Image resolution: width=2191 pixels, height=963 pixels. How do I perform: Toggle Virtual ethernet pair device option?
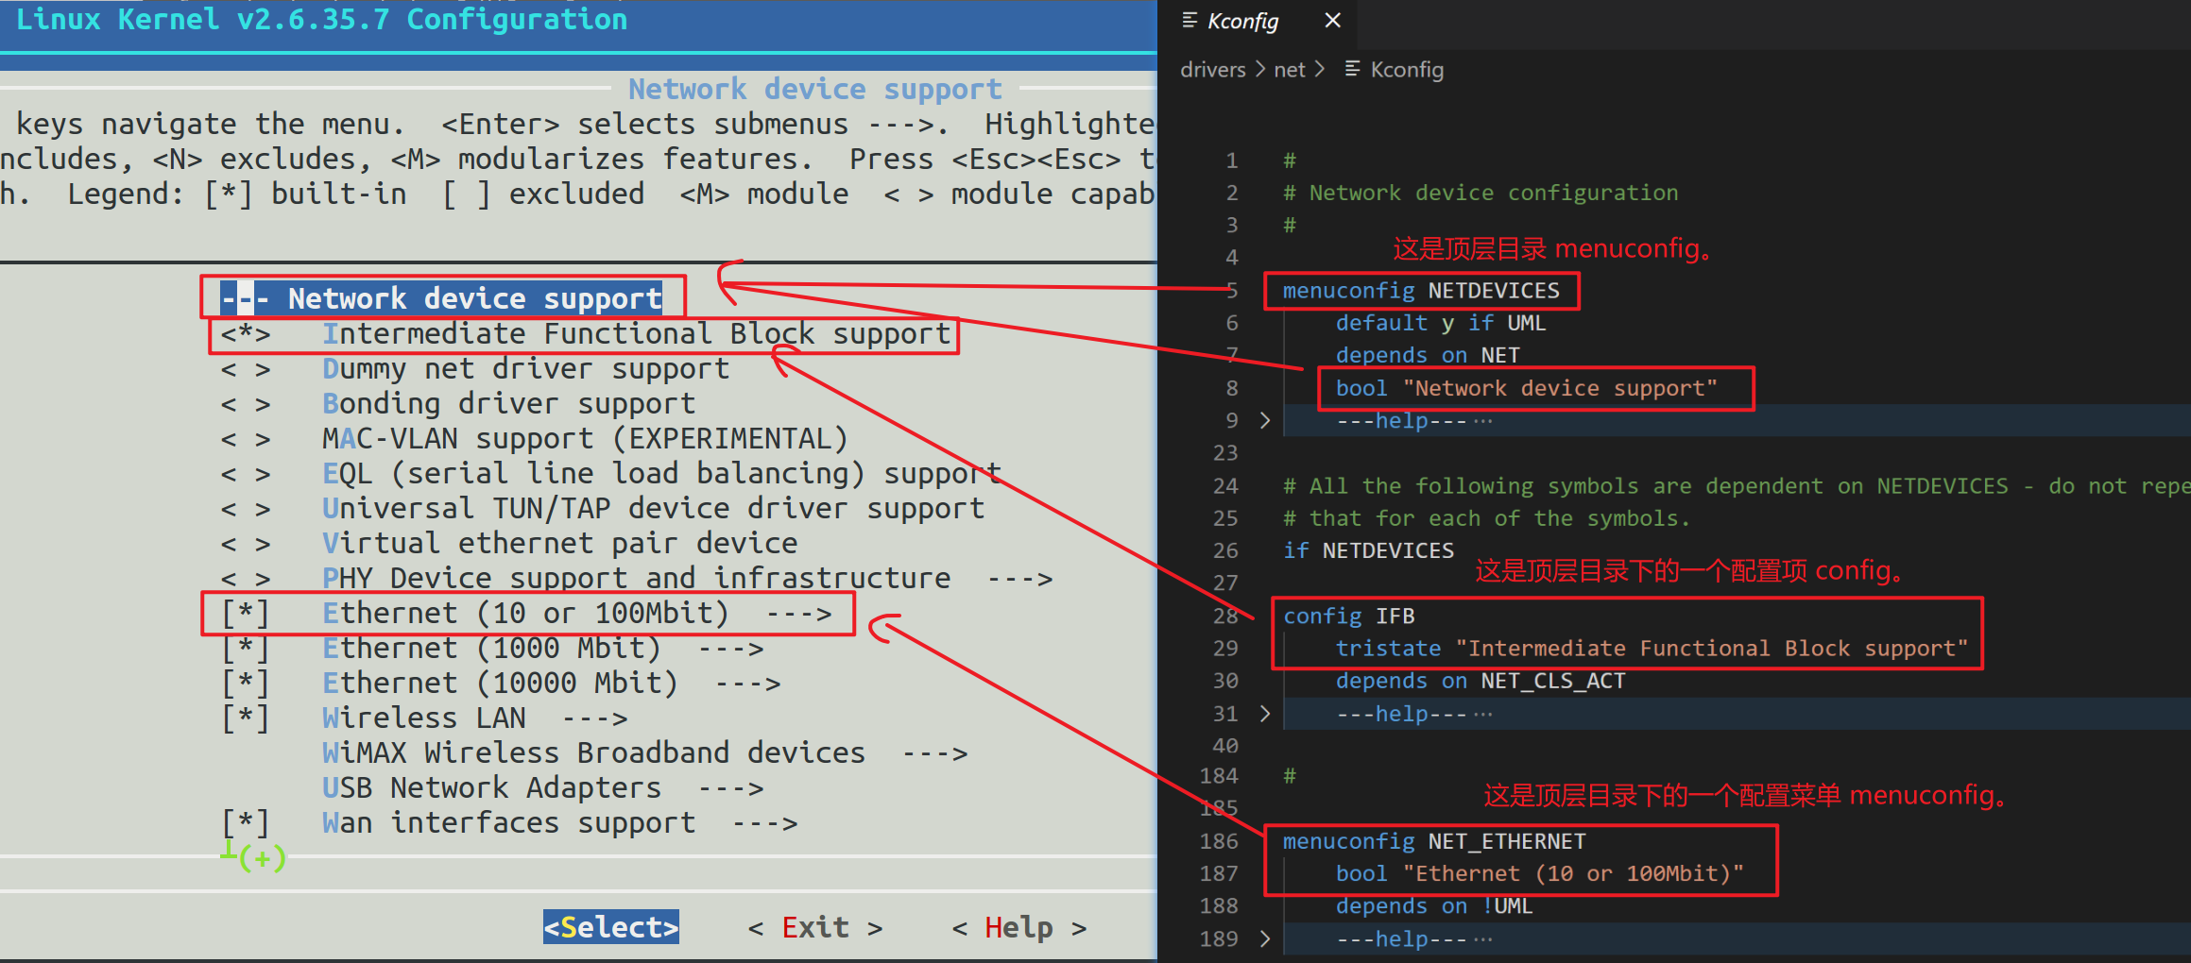point(246,544)
